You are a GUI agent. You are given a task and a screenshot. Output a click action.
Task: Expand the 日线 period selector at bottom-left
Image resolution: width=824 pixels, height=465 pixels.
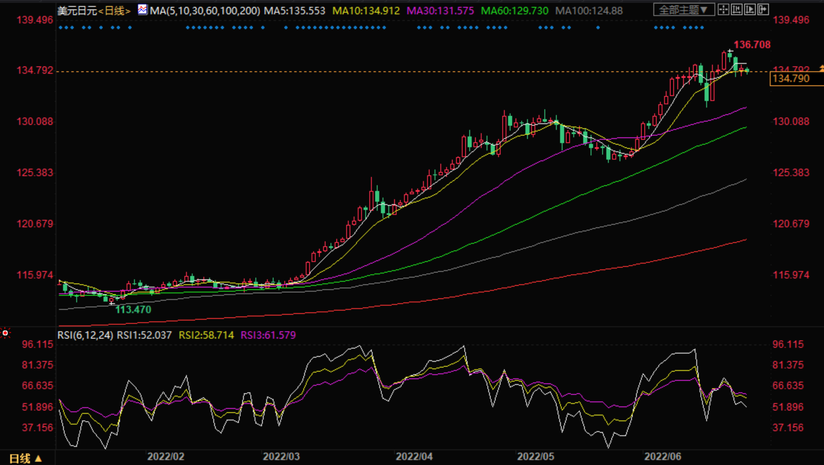click(x=25, y=458)
